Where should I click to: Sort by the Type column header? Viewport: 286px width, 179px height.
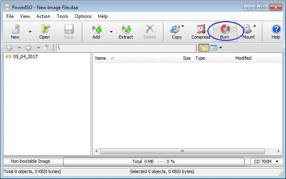[x=213, y=58]
